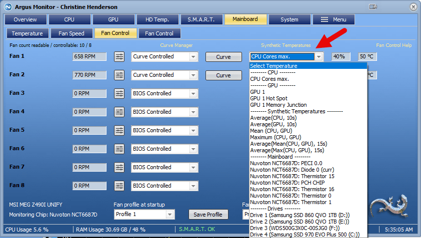Image resolution: width=421 pixels, height=238 pixels.
Task: Open Fan 4 settings slider icon
Action: (119, 112)
